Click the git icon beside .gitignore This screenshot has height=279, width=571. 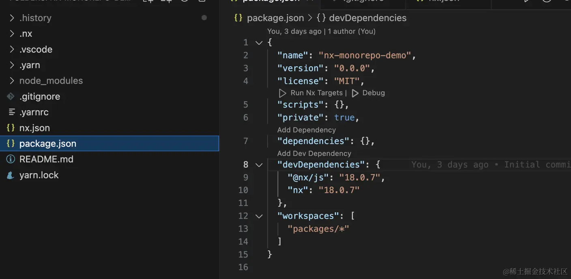coord(11,97)
